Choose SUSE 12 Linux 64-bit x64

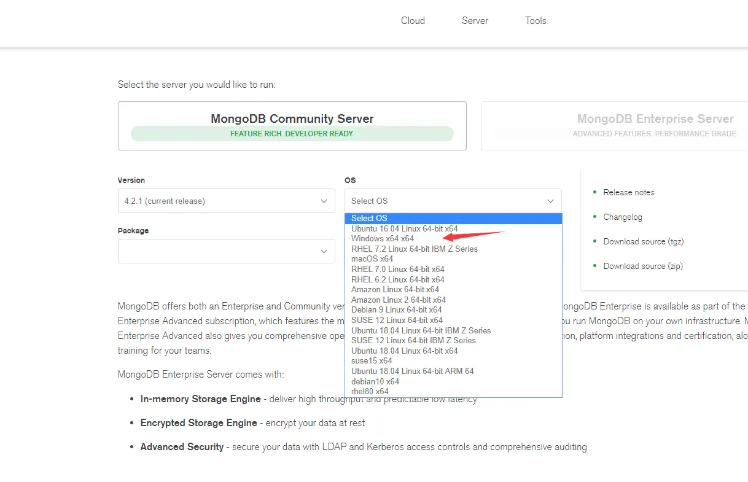pos(453,320)
